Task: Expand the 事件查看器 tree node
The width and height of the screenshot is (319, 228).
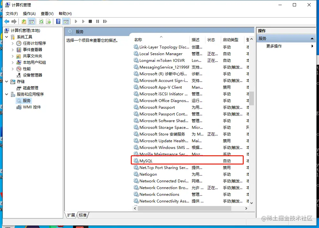Action: point(13,50)
